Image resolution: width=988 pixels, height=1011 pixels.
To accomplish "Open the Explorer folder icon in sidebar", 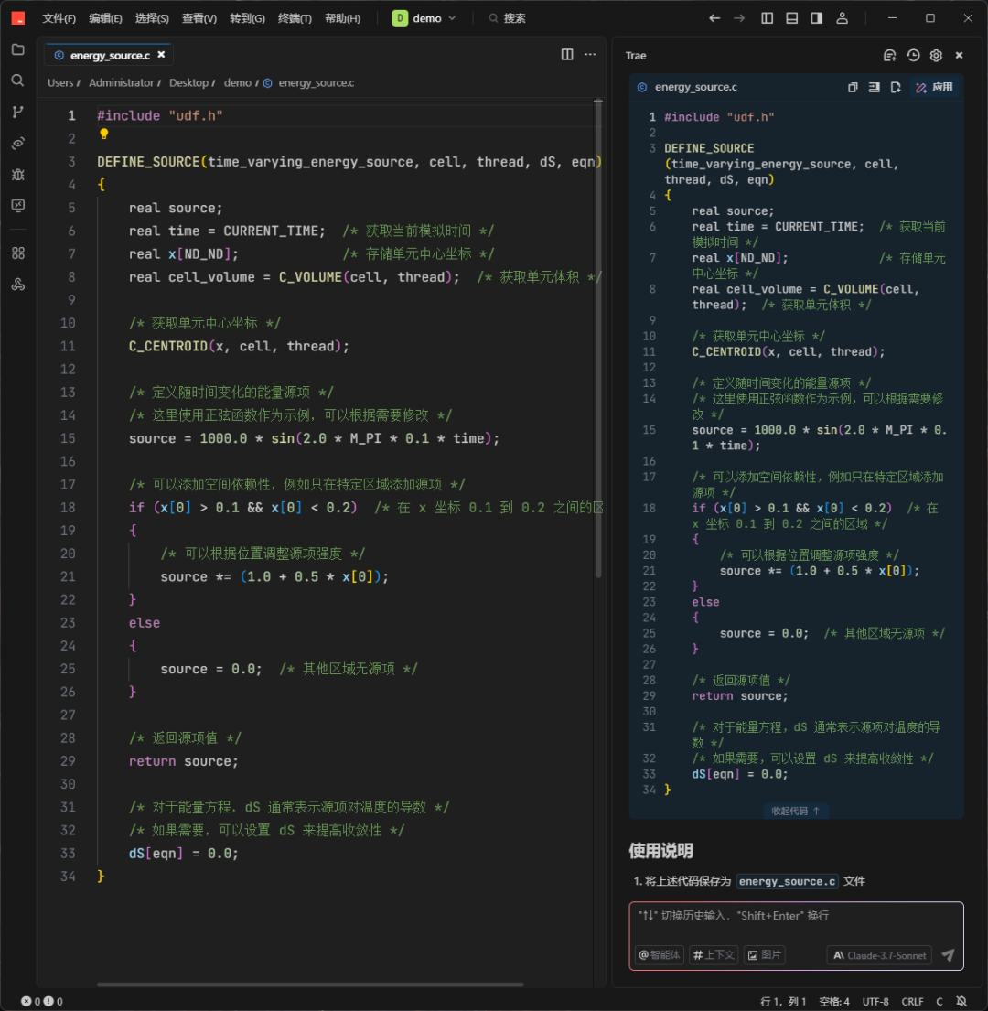I will pos(17,49).
